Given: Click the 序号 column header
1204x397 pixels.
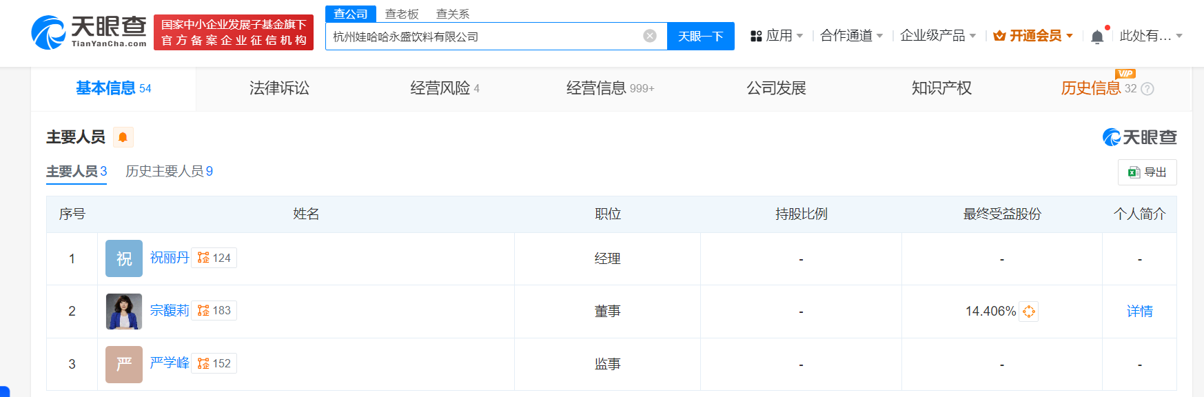Looking at the screenshot, I should tap(72, 214).
